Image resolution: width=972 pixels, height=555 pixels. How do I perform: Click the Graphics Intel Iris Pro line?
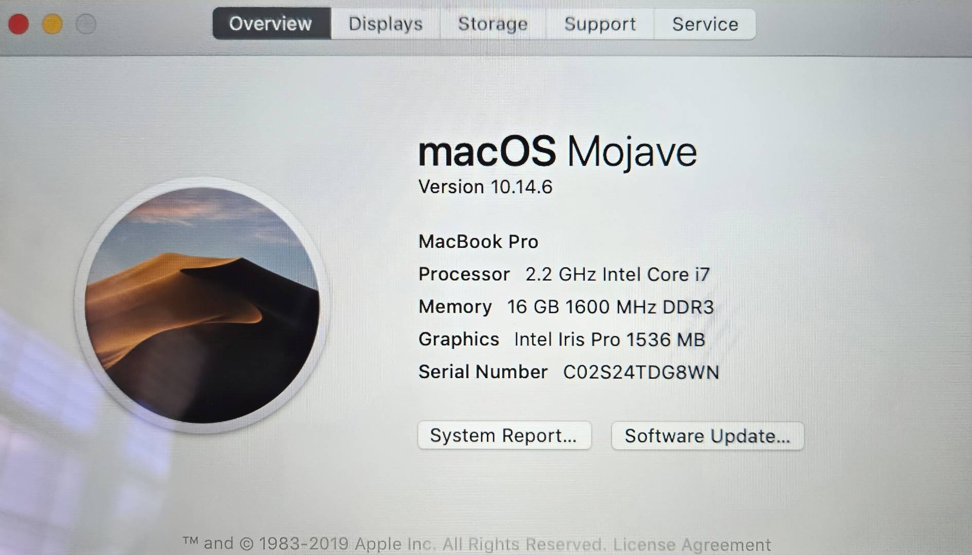point(562,340)
